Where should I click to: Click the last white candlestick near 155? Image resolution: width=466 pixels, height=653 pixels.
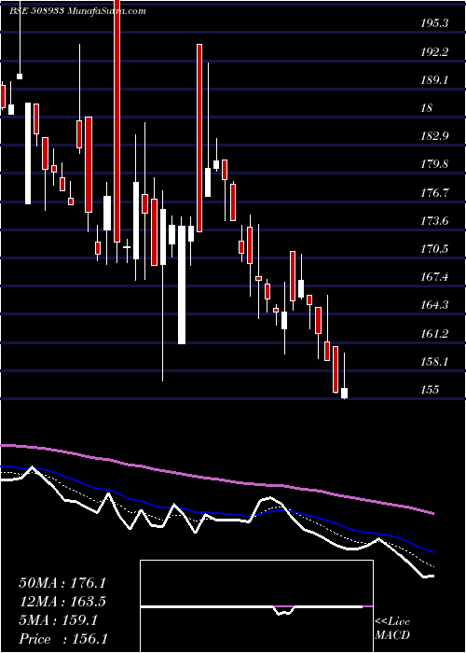click(345, 393)
